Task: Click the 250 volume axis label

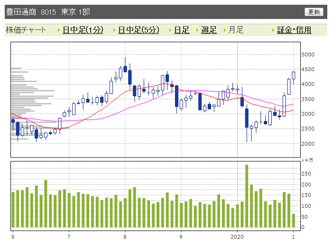Action: click(x=306, y=174)
